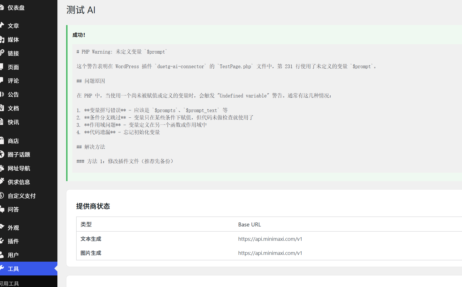Select the 工具 menu label
Viewport: 462px width, 287px height.
coord(13,269)
